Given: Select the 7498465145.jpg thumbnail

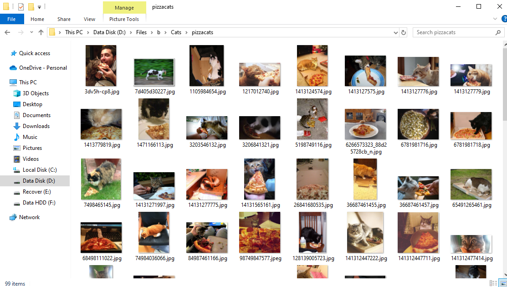Looking at the screenshot, I should [101, 179].
